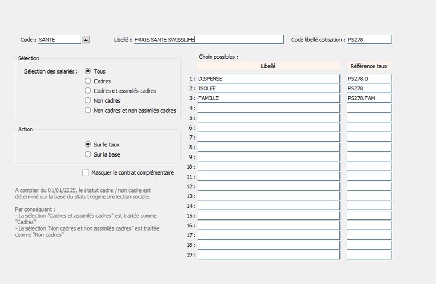
Task: Click the empty libellé field in row 4
Action: pyautogui.click(x=268, y=108)
